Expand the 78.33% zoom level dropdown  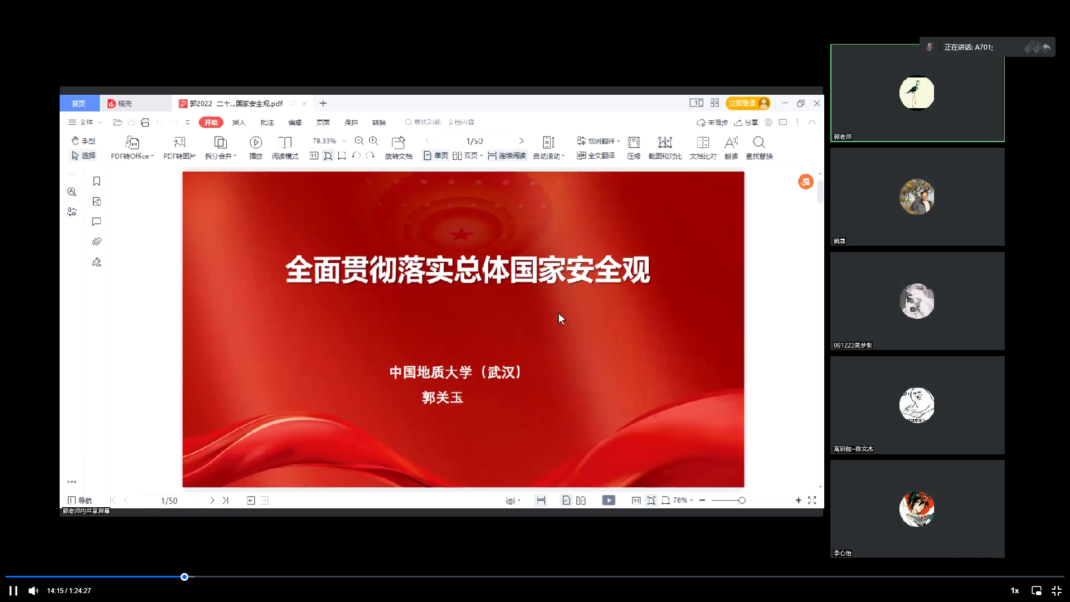(344, 142)
